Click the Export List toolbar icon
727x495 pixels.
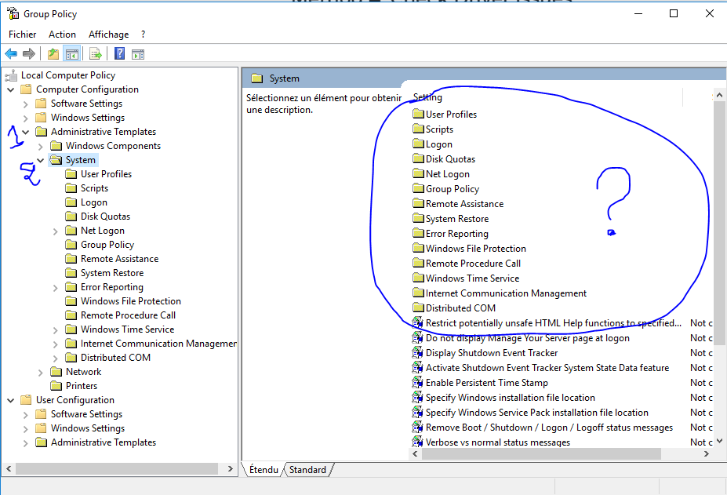96,54
